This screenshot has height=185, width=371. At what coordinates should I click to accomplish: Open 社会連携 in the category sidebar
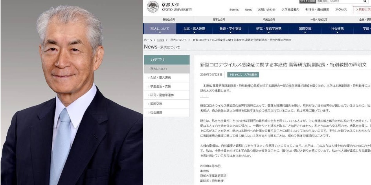click(x=167, y=113)
